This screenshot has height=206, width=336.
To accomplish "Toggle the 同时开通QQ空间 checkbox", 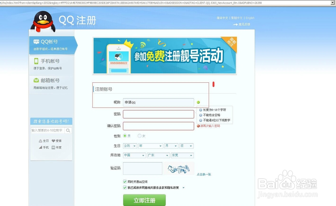I will (125, 181).
